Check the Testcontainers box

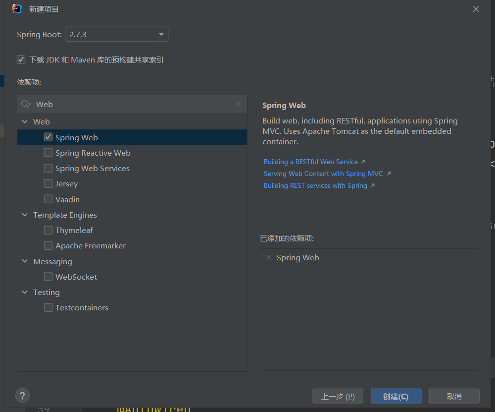coord(49,307)
